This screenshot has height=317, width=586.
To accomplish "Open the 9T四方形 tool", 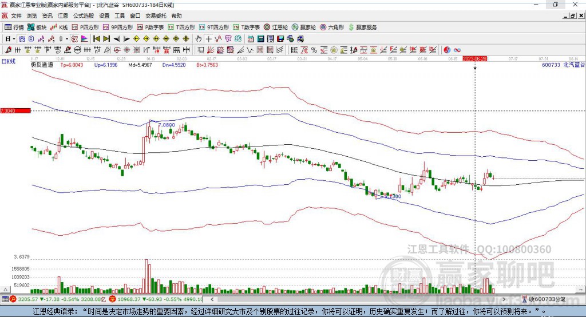I will [x=214, y=27].
